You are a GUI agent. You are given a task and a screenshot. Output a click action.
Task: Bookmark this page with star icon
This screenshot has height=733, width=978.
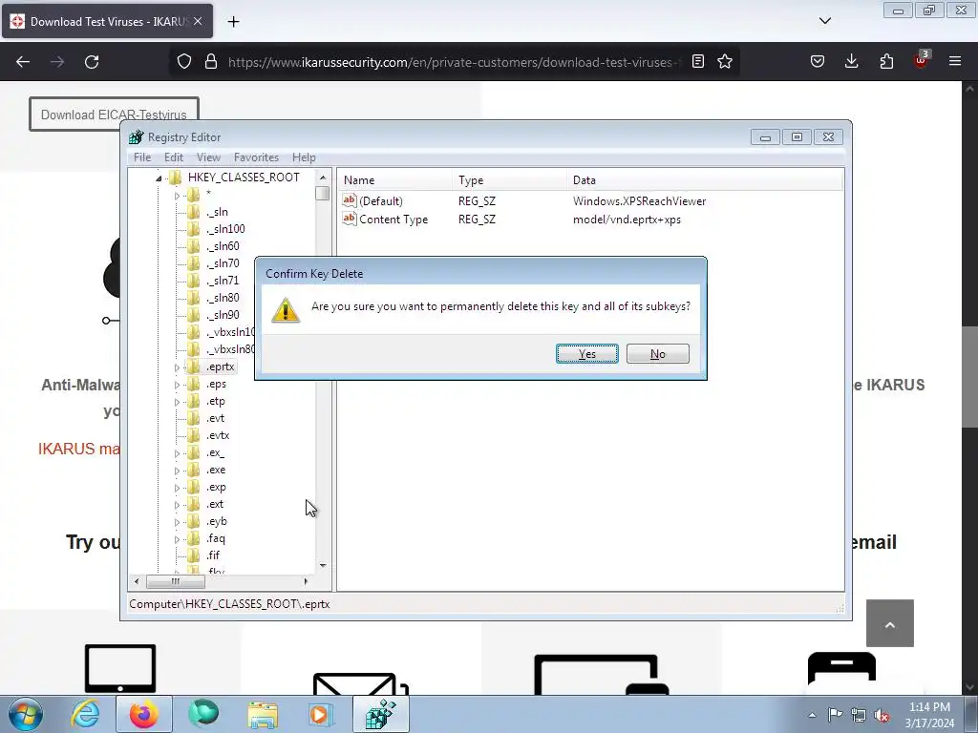(725, 61)
